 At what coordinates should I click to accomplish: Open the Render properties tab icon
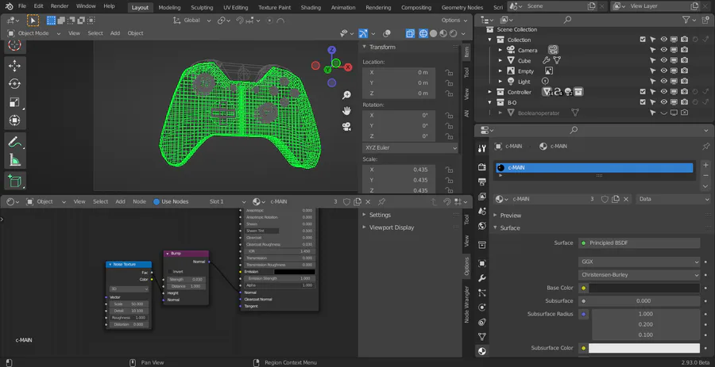tap(482, 167)
